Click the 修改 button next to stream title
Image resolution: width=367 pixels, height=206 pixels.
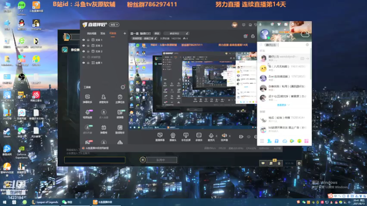click(x=157, y=33)
